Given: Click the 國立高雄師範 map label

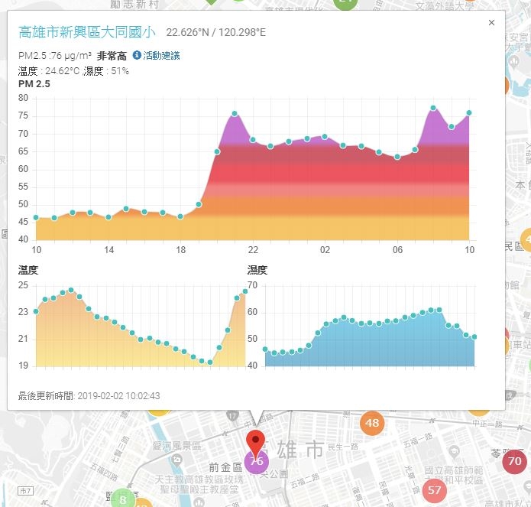Looking at the screenshot, I should (x=453, y=470).
